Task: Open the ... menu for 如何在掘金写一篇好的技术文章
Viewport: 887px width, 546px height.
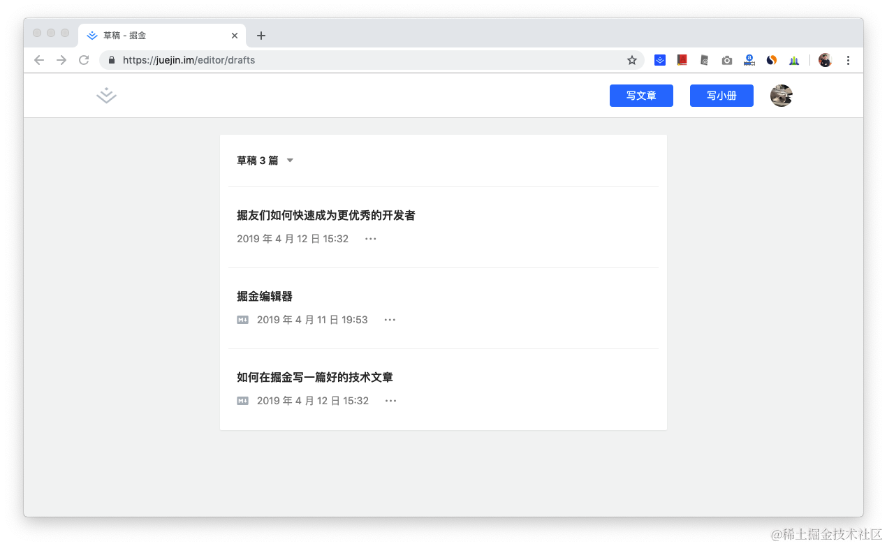Action: [390, 400]
